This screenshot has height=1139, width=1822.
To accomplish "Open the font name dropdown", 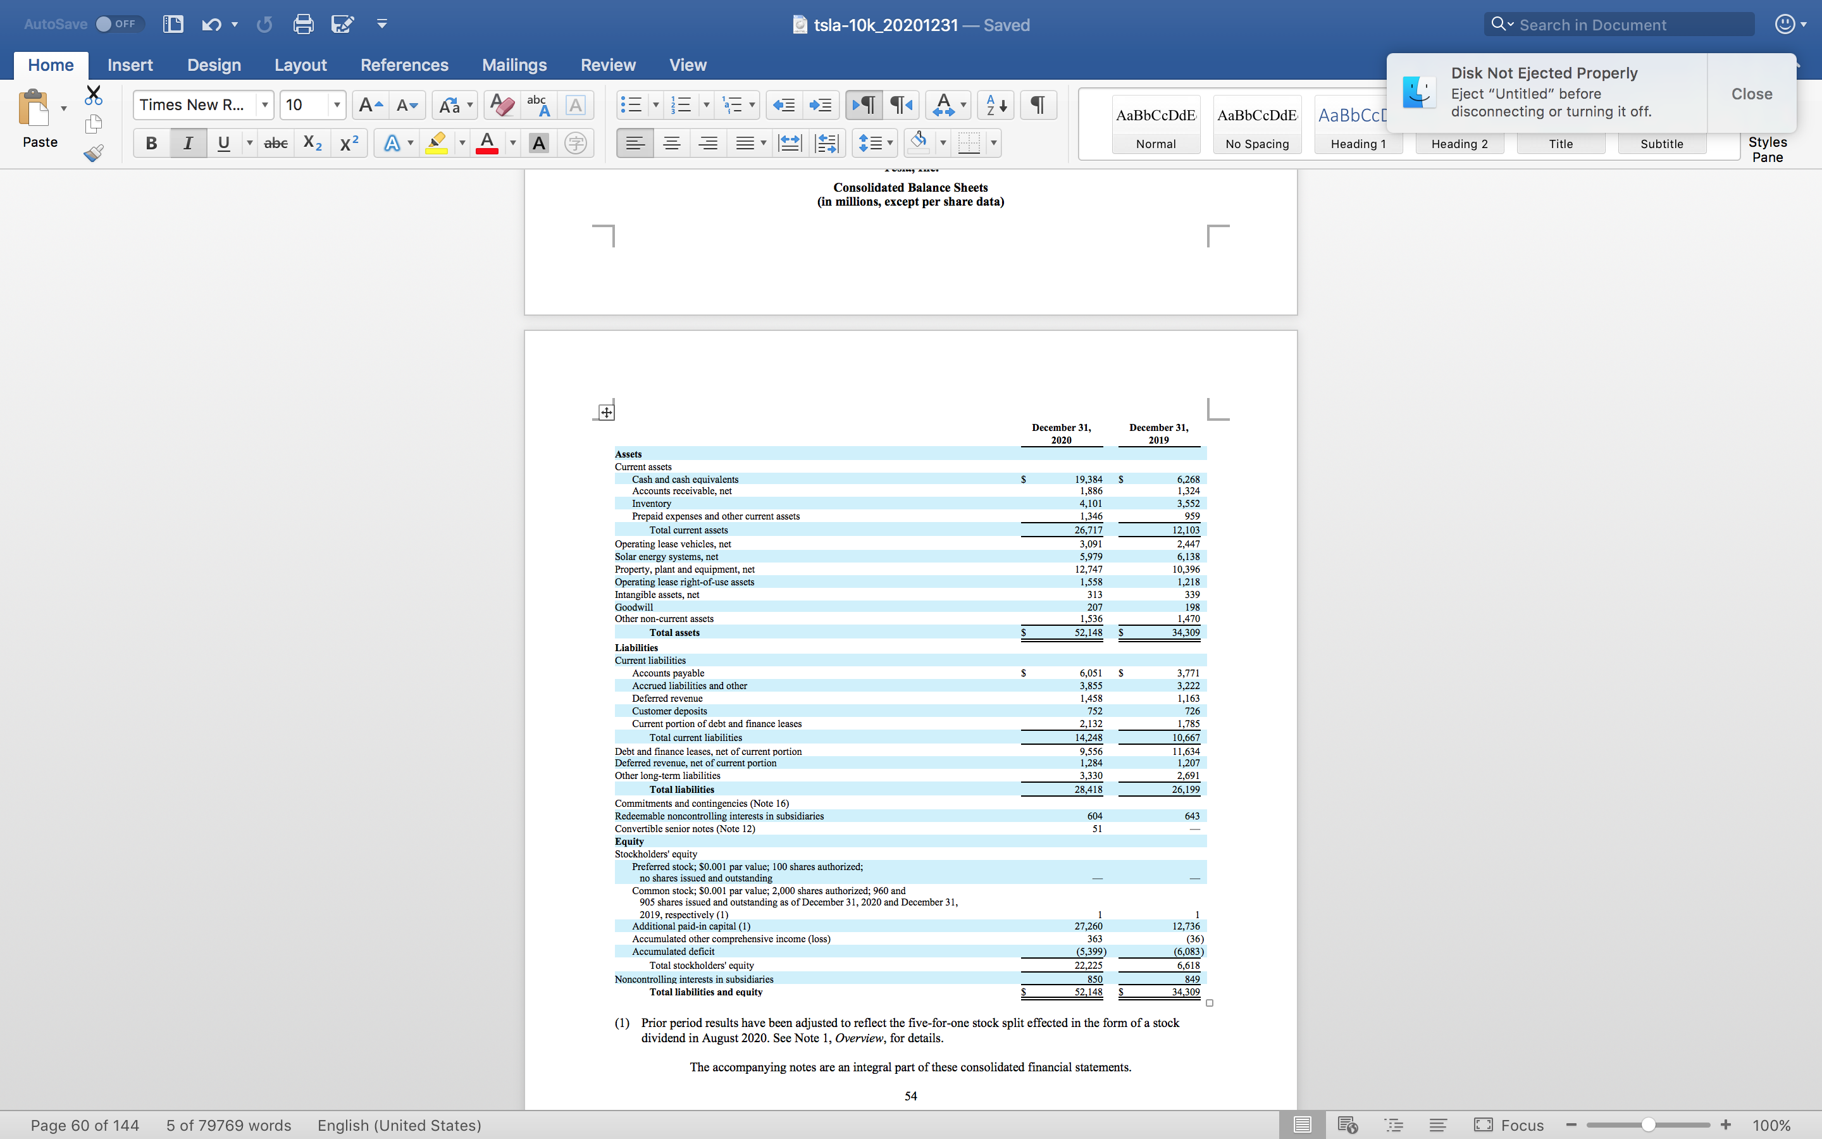I will [264, 104].
